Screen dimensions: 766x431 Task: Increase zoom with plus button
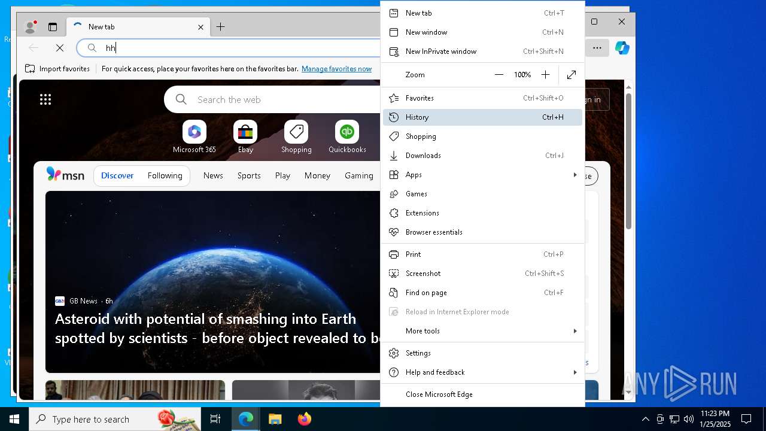click(545, 75)
